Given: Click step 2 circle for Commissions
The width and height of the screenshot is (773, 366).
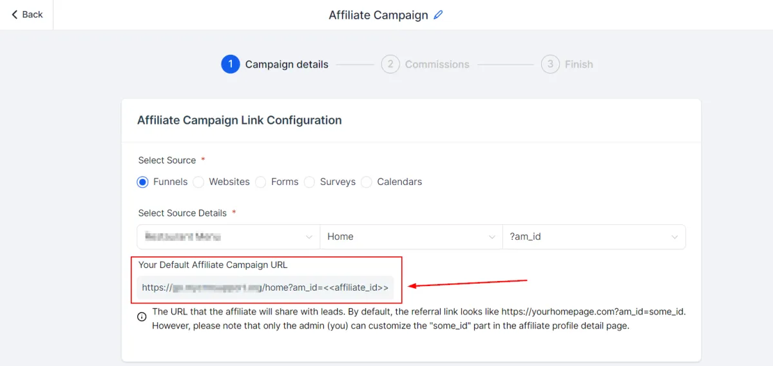Looking at the screenshot, I should (390, 64).
